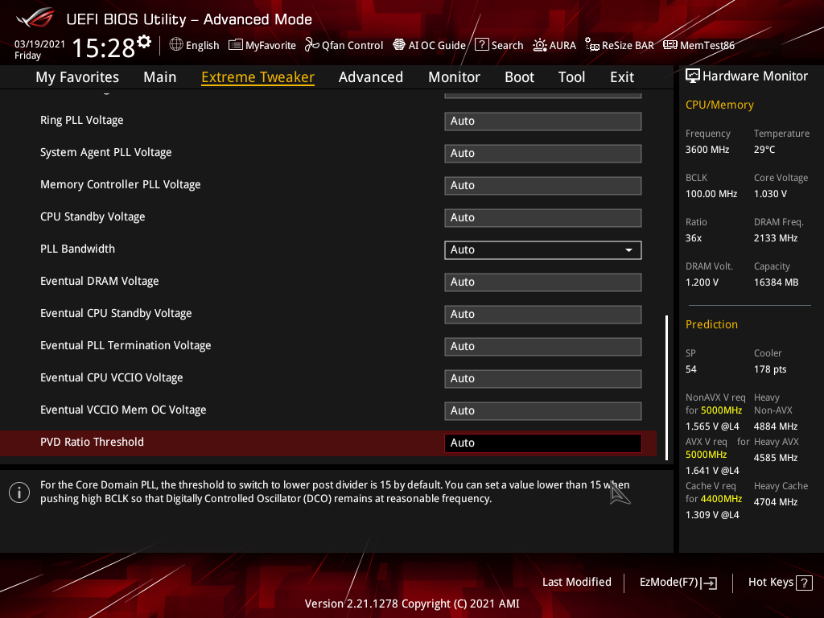
Task: Click the info icon beside the help text
Action: coord(19,492)
